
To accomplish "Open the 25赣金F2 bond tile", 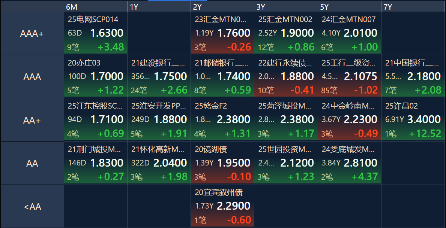I will [222, 120].
